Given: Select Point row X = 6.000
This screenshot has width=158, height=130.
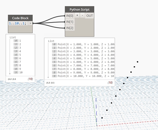Looking at the screenshot, I should tap(83, 62).
